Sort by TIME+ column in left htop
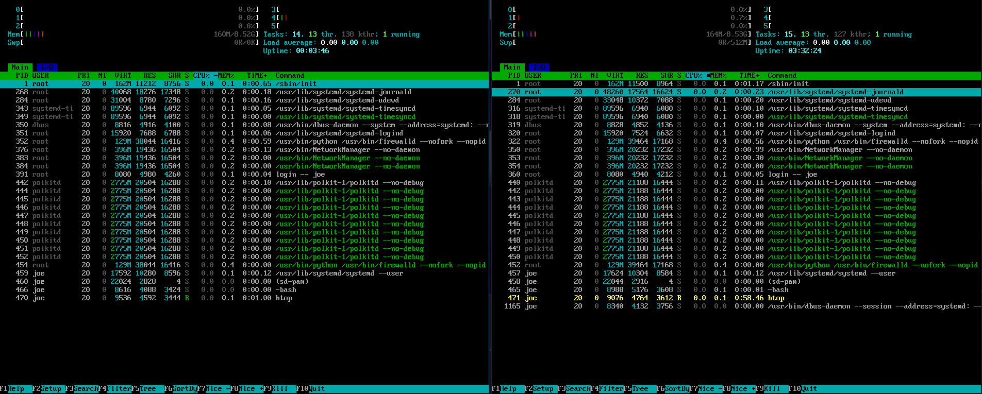Screen dimensions: 982x394 [x=257, y=76]
